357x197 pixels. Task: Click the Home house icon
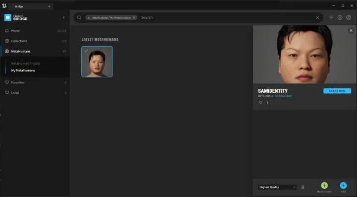[x=7, y=31]
